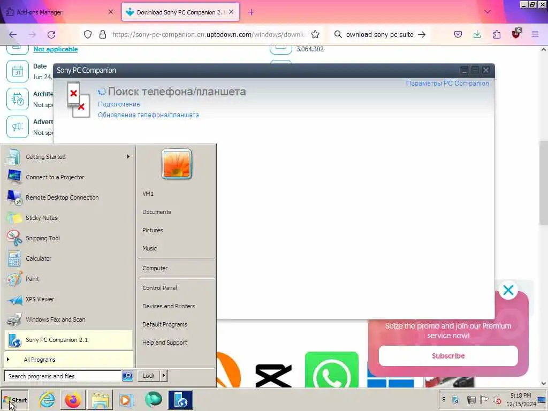
Task: Click Обновление телефона/планшета link
Action: coord(148,115)
